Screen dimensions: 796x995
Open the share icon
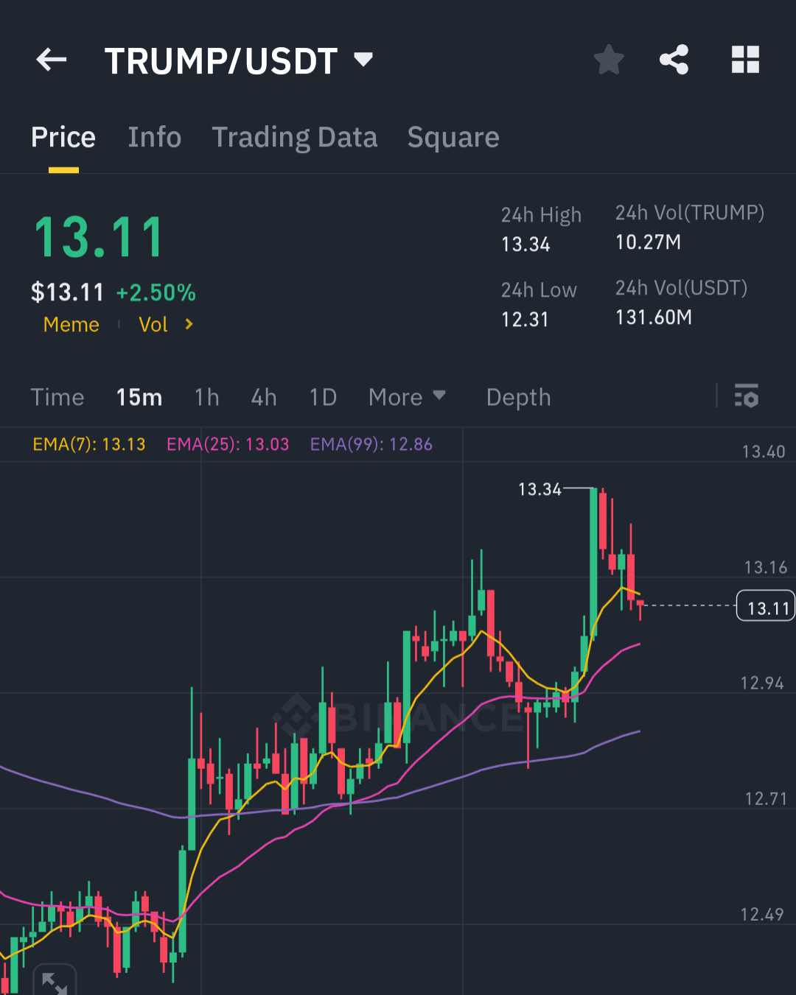[x=674, y=60]
